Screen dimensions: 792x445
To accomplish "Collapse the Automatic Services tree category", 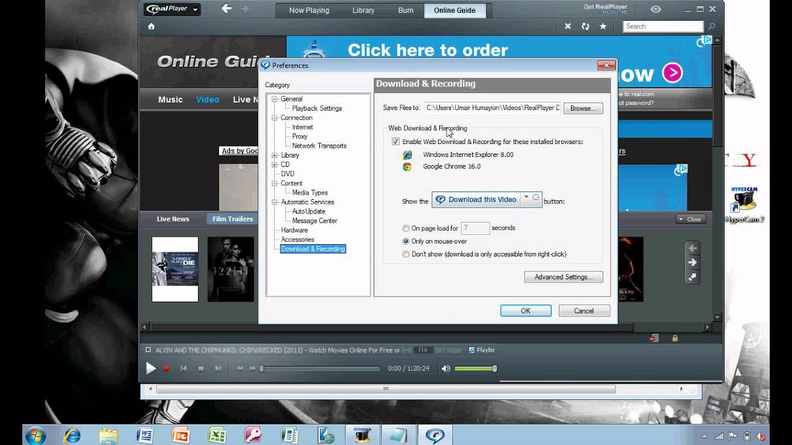I will [x=275, y=202].
